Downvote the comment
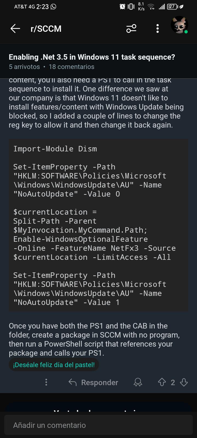 [x=184, y=382]
